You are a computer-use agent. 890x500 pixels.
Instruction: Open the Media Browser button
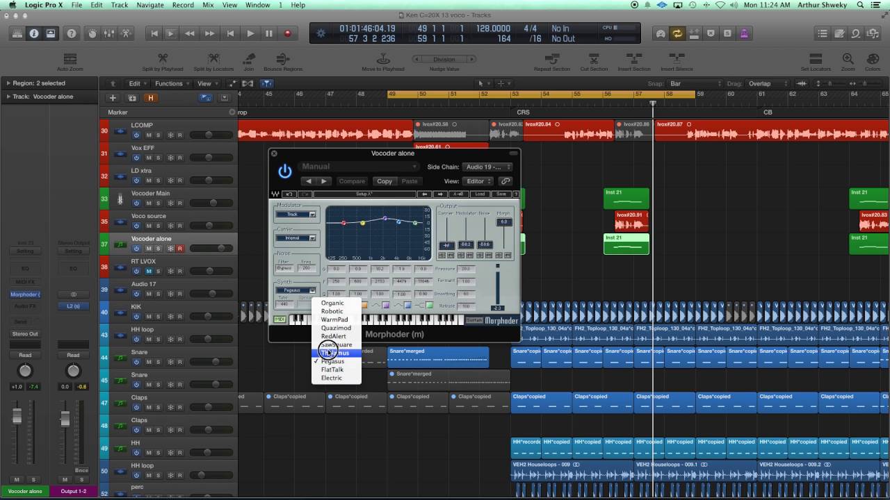click(x=873, y=33)
